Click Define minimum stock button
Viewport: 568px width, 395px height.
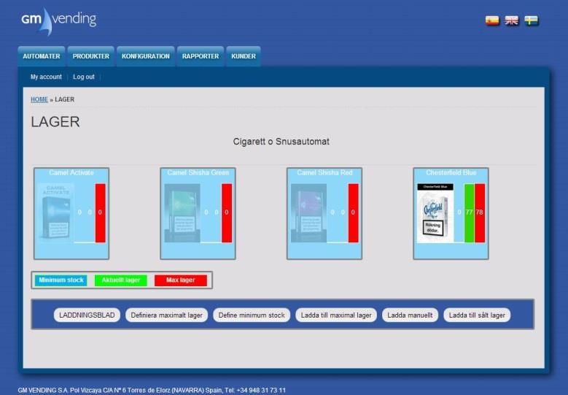point(252,315)
